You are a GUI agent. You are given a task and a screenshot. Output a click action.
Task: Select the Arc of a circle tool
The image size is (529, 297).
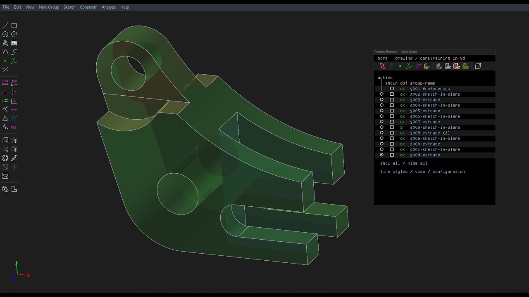pyautogui.click(x=14, y=34)
